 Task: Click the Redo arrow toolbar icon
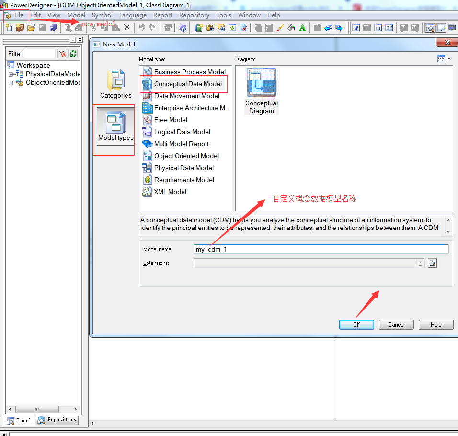[x=152, y=28]
